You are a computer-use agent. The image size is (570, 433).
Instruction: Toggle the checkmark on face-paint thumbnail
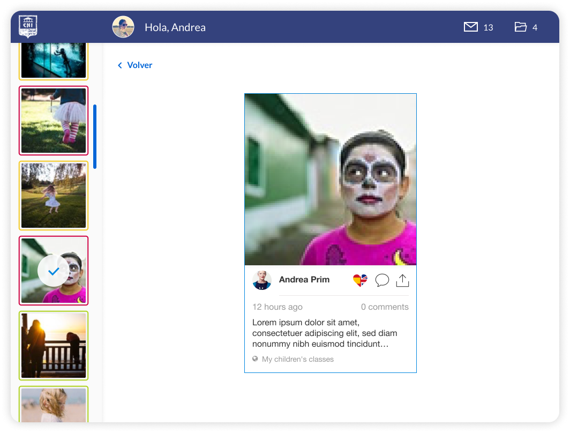tap(54, 271)
